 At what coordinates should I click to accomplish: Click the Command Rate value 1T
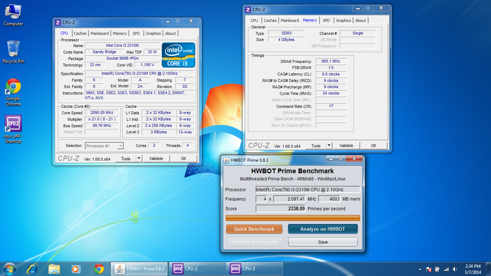(x=331, y=106)
